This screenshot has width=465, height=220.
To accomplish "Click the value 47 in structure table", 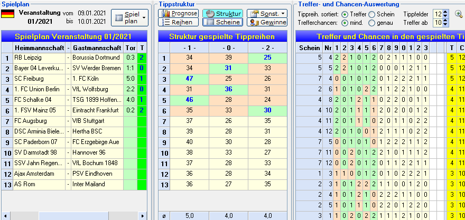I will (x=190, y=79).
